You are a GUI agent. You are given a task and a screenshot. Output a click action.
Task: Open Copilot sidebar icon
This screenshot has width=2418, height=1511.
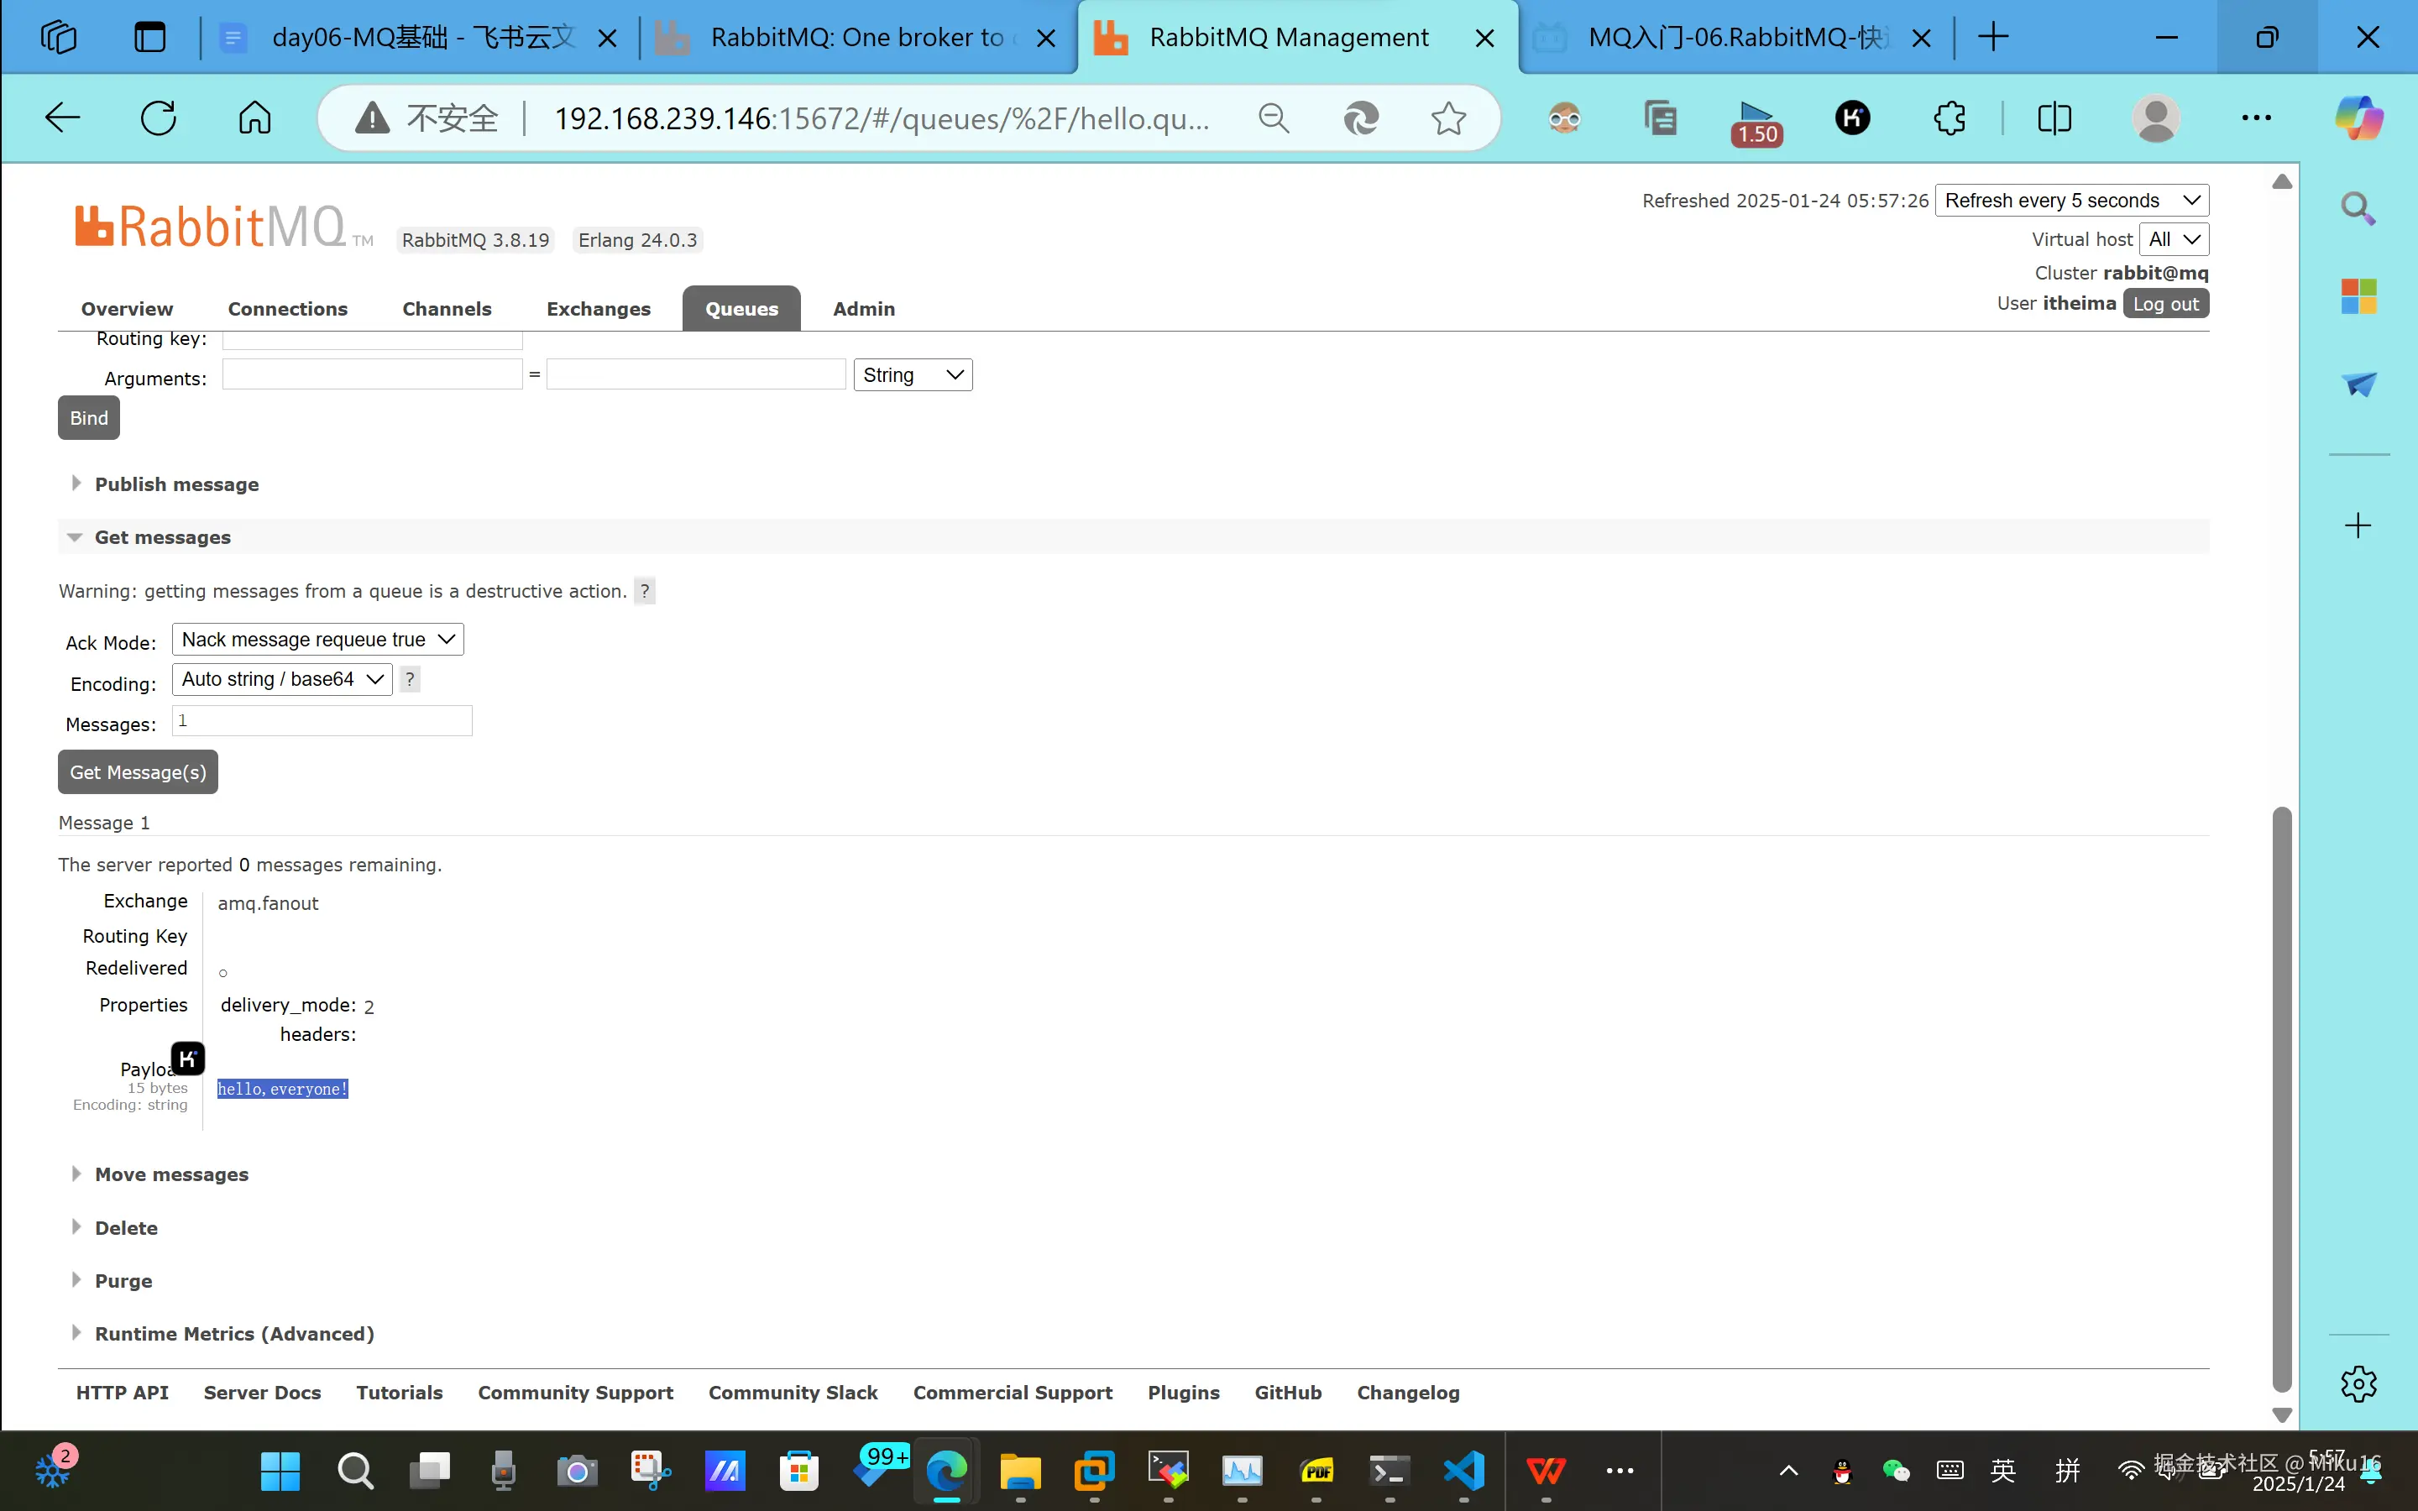point(2358,118)
